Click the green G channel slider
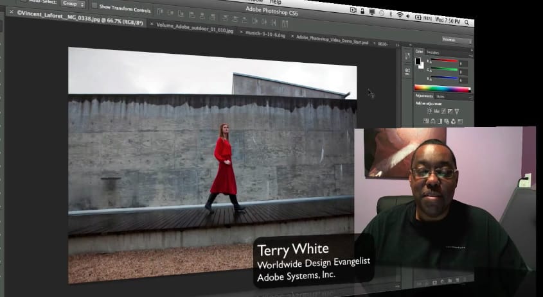Image resolution: width=543 pixels, height=297 pixels. (x=444, y=69)
